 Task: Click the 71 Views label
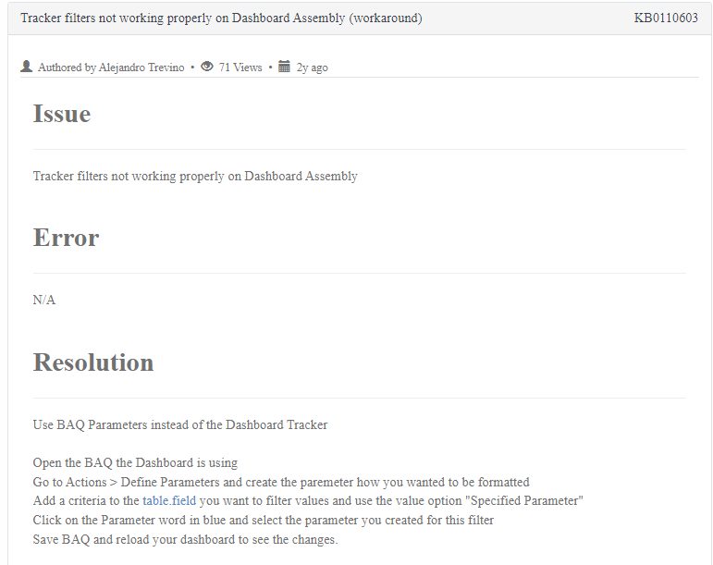coord(240,68)
